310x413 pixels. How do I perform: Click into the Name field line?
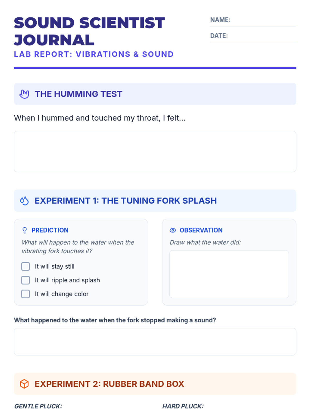(x=263, y=21)
